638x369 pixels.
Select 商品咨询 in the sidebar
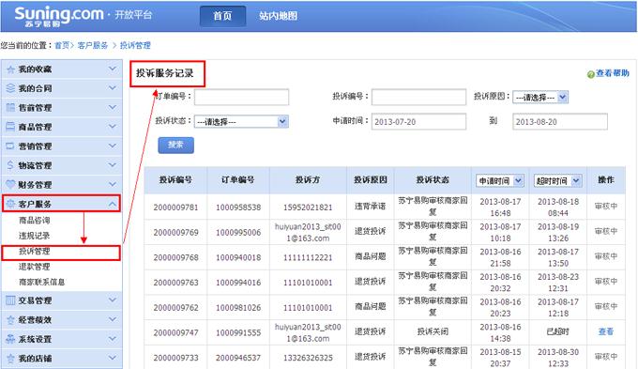35,221
